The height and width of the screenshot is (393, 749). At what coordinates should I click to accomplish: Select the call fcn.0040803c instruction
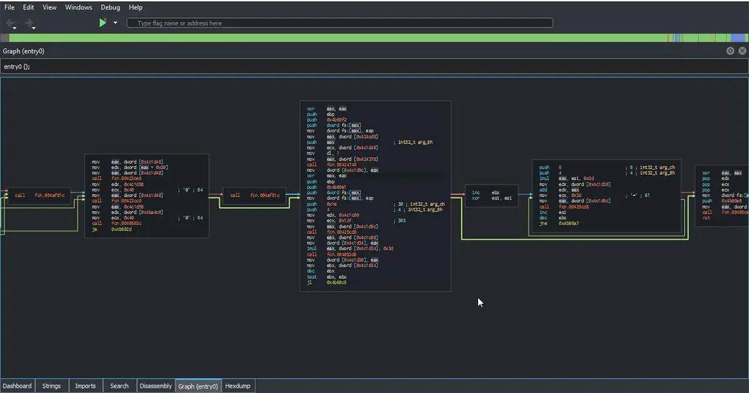(x=117, y=223)
